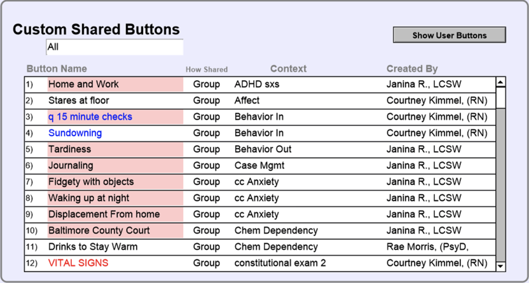Choose the Baltimore County Court entry
The height and width of the screenshot is (283, 529).
click(x=99, y=230)
